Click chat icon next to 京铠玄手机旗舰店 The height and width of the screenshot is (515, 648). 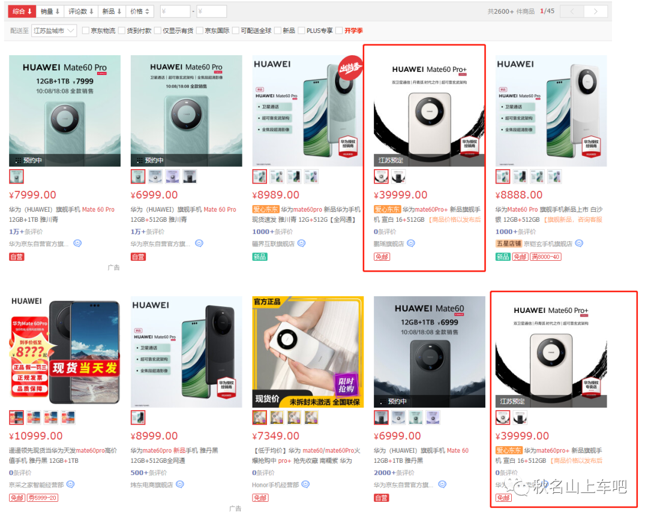coord(579,243)
